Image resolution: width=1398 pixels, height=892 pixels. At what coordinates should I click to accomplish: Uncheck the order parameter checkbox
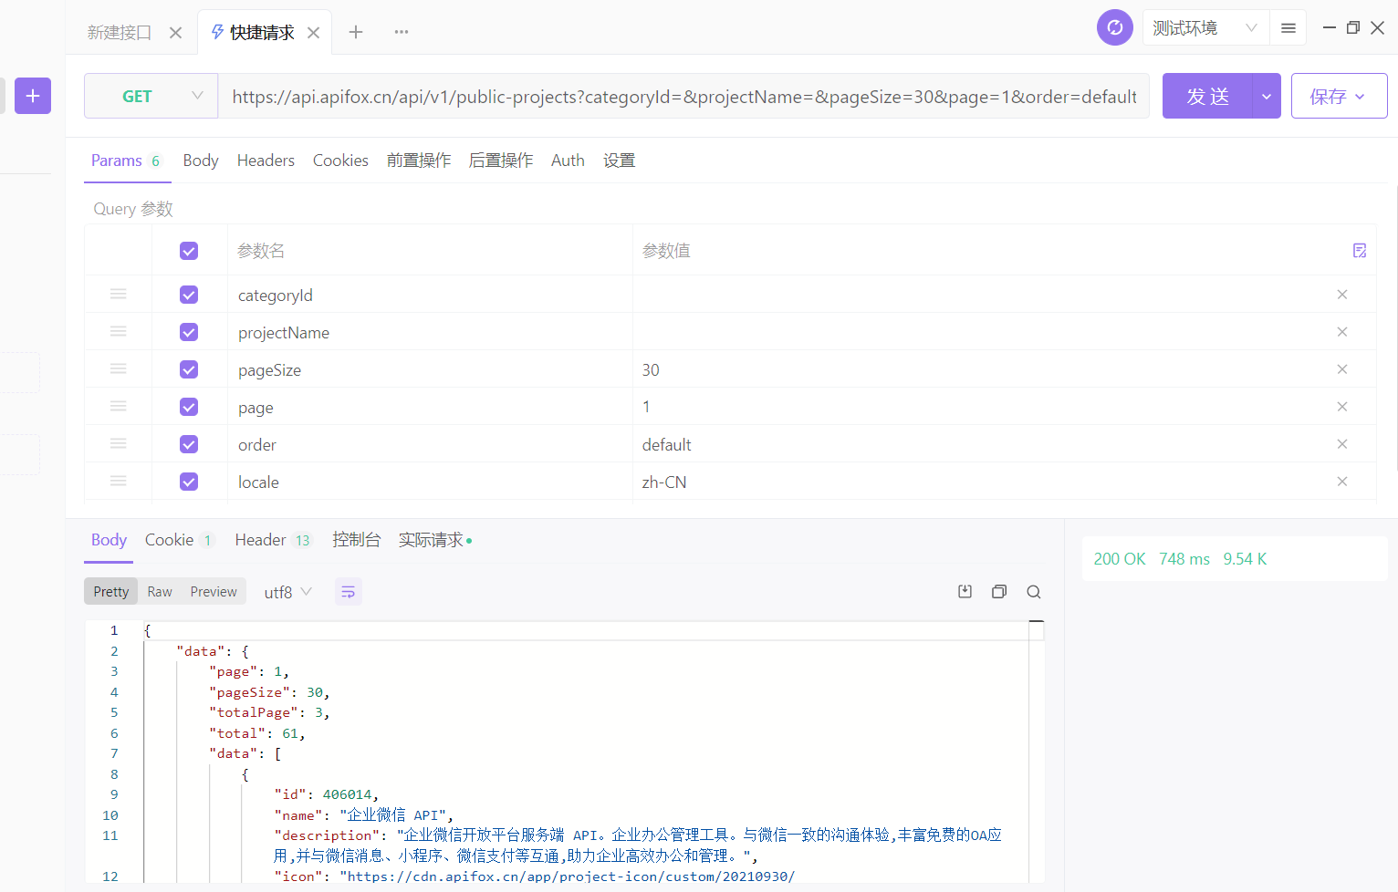point(189,444)
